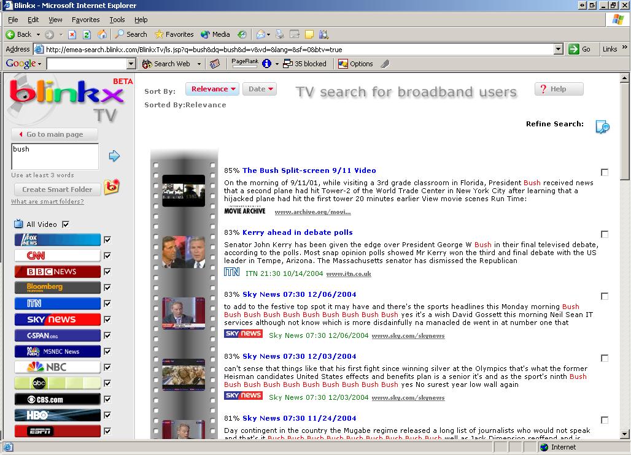631x455 pixels.
Task: Click the History icon in toolbar
Action: (241, 34)
